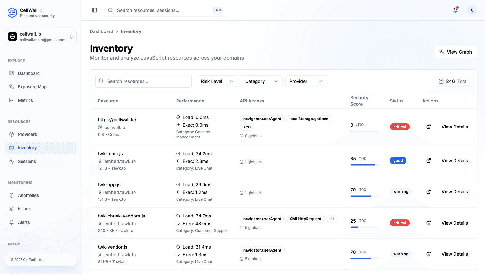The image size is (485, 274).
Task: Expand +1 API access for twk-chunk-vendors.js
Action: tap(332, 219)
